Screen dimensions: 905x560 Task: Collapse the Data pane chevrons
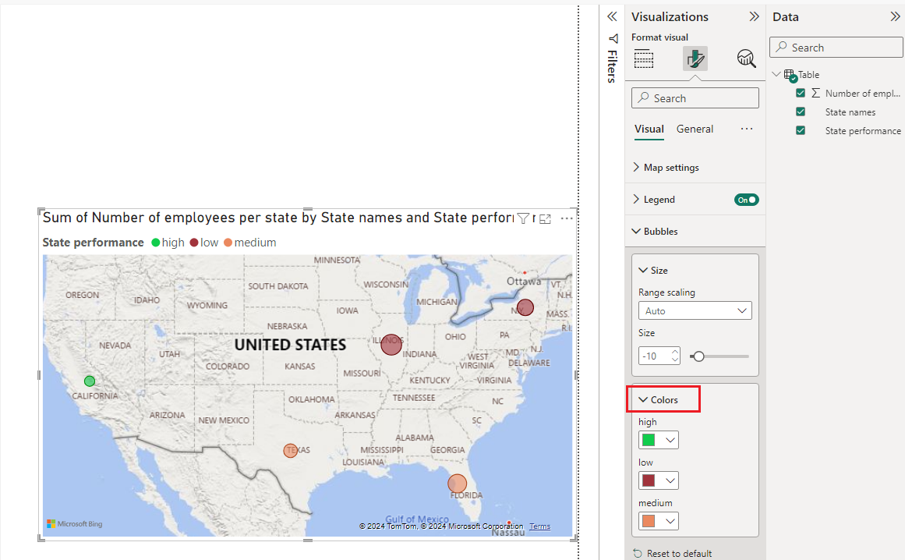point(895,16)
